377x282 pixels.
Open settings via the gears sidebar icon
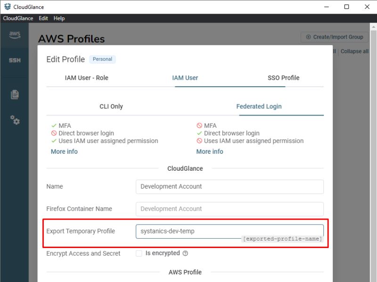pyautogui.click(x=14, y=120)
